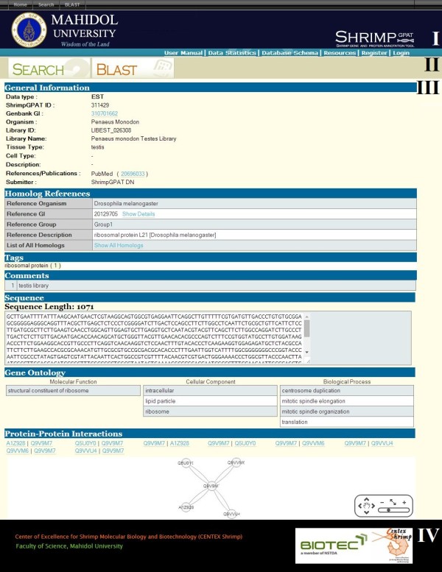442x572 pixels.
Task: Open Genbank GI link 310701662
Action: (x=104, y=113)
